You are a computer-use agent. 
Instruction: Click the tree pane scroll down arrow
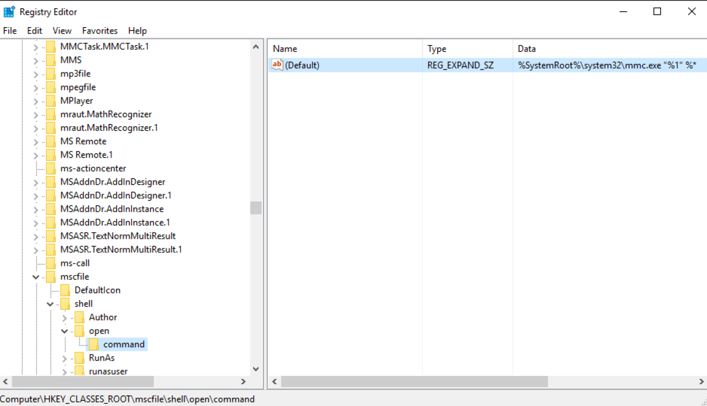tap(256, 369)
